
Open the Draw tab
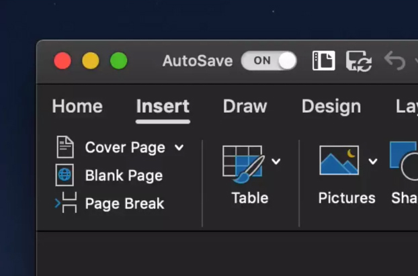[245, 106]
